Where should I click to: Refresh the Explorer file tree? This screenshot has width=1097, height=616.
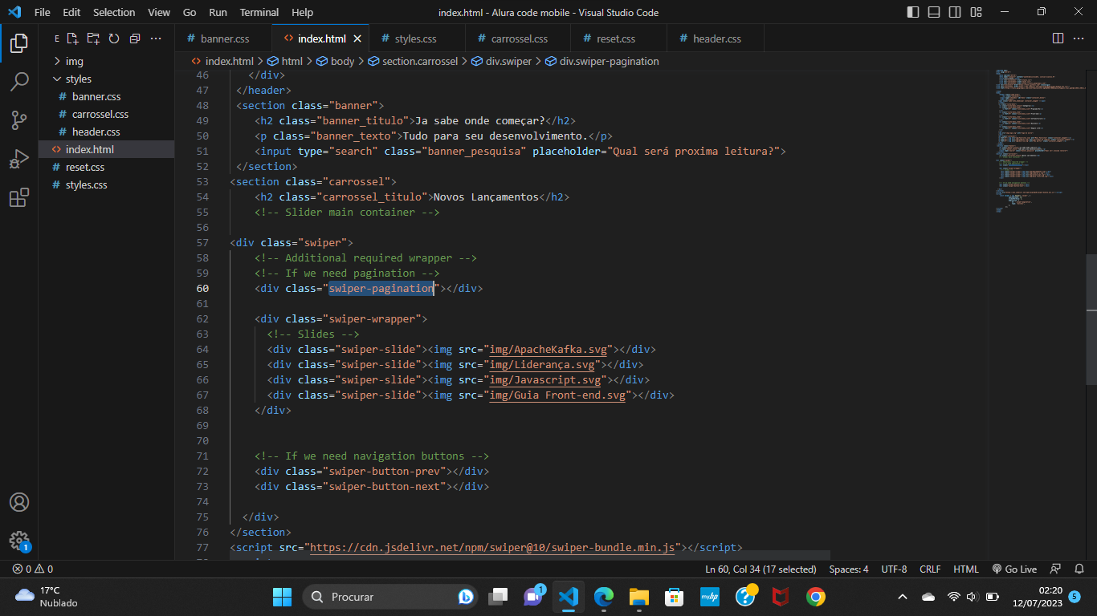tap(114, 38)
